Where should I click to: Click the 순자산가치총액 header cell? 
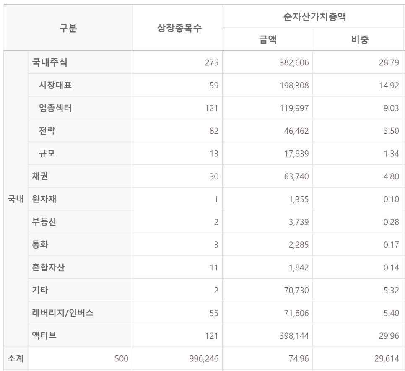coord(314,16)
